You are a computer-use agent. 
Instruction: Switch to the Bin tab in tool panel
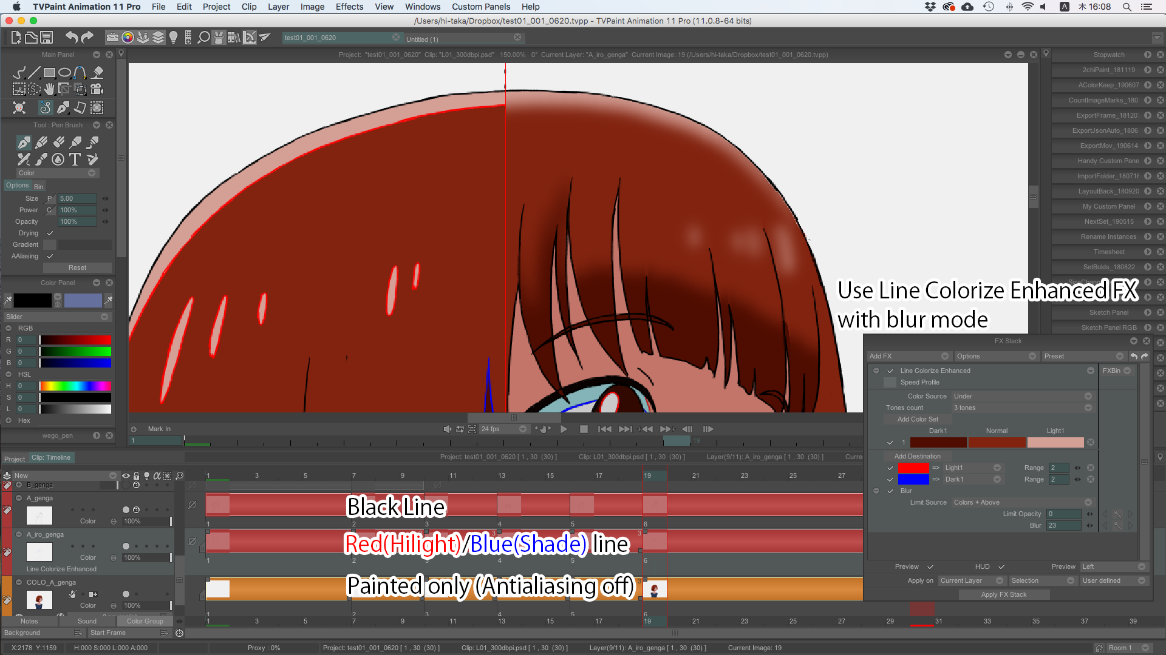(38, 186)
